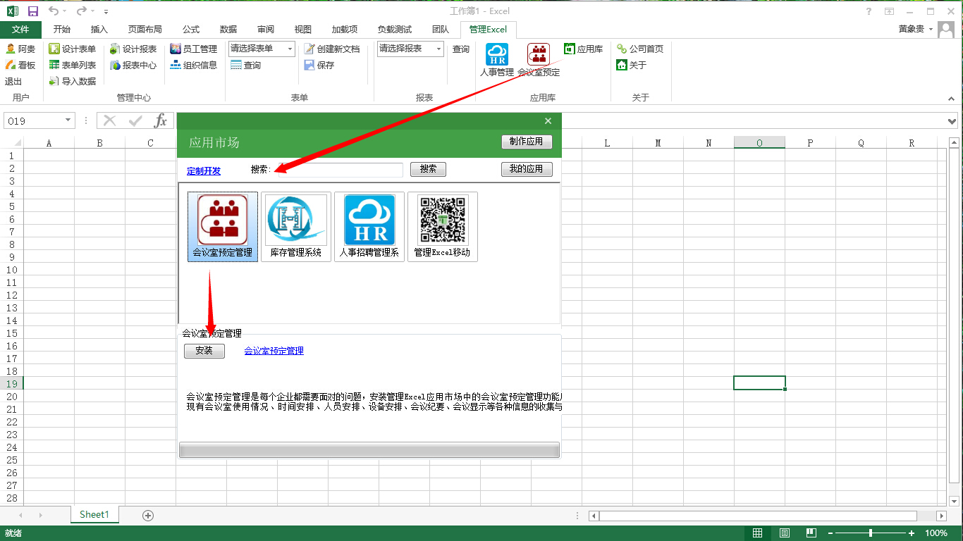Screen dimensions: 963x541
Task: Click the zoom in plus button
Action: 912,533
